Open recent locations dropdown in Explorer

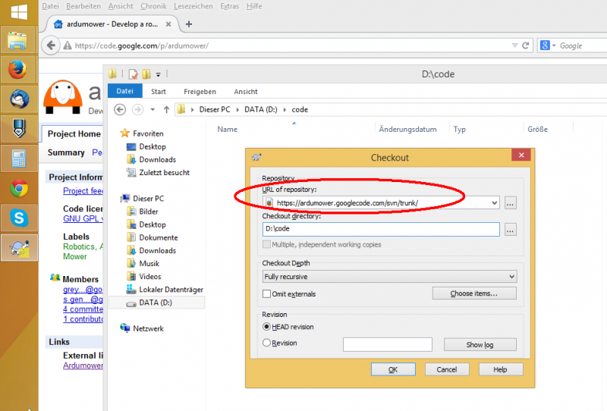[x=153, y=109]
